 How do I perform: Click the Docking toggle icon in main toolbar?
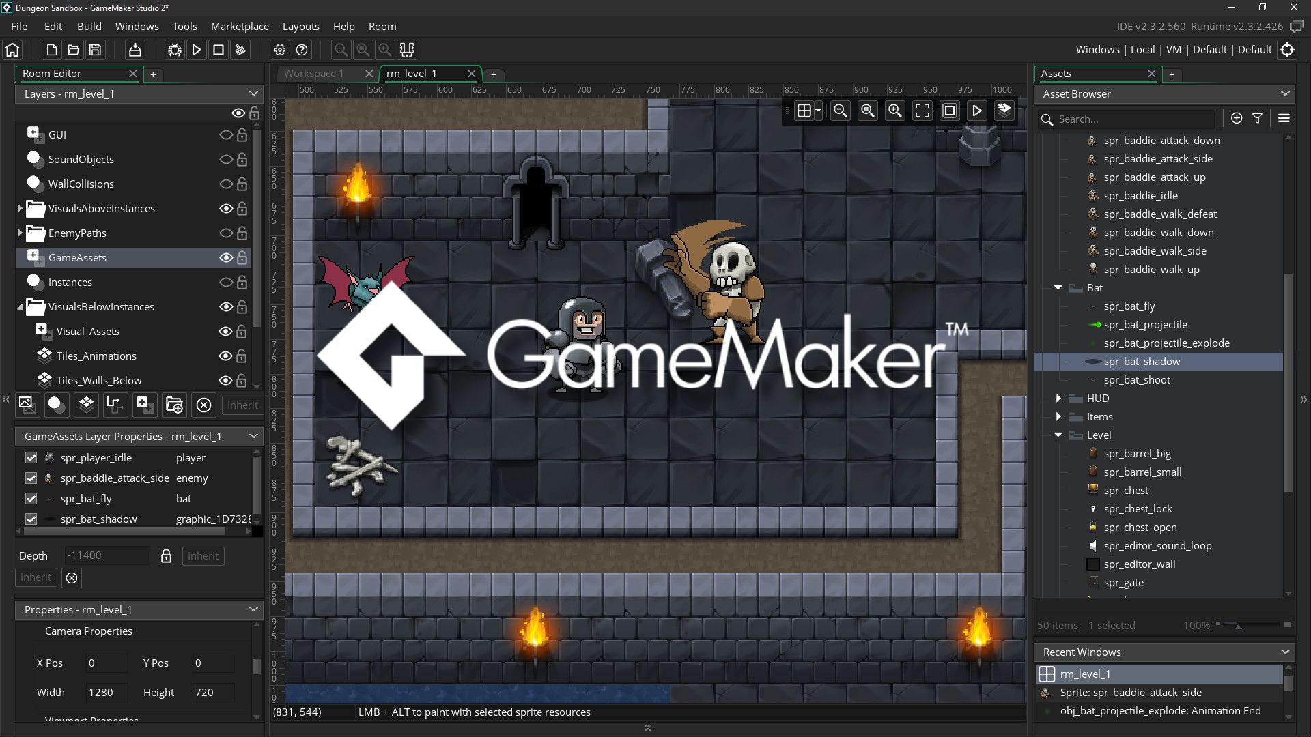click(408, 50)
